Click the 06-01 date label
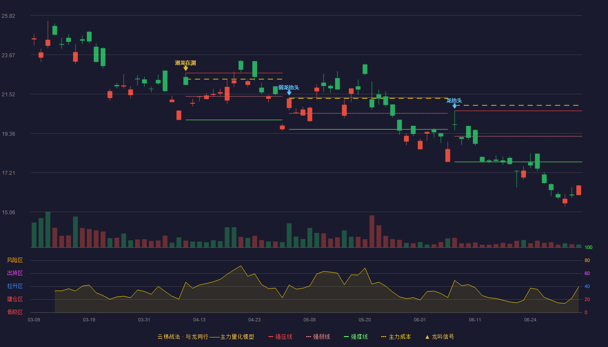 pos(420,320)
